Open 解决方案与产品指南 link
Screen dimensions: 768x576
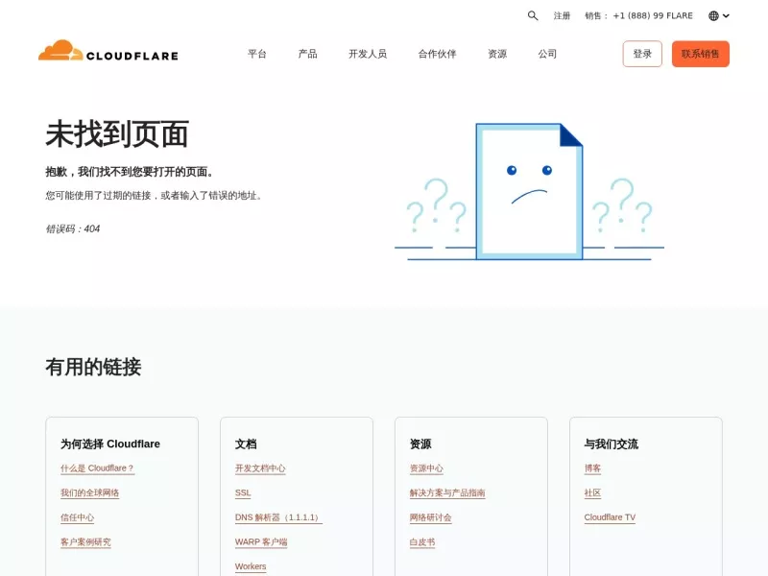coord(447,492)
